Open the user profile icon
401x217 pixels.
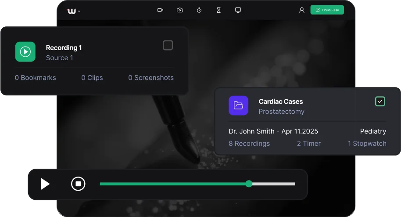tap(302, 10)
